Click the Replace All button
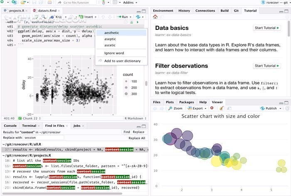 [x=137, y=138]
